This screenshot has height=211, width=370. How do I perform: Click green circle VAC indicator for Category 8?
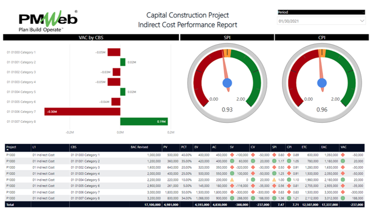pos(343,198)
